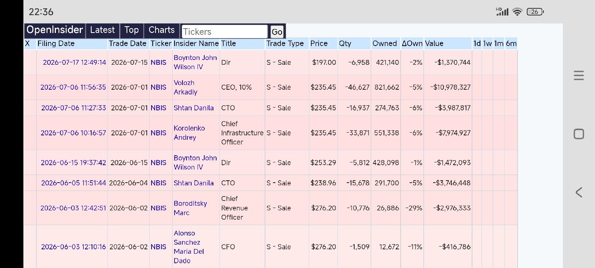595x268 pixels.
Task: Tap the battery indicator icon
Action: point(535,12)
